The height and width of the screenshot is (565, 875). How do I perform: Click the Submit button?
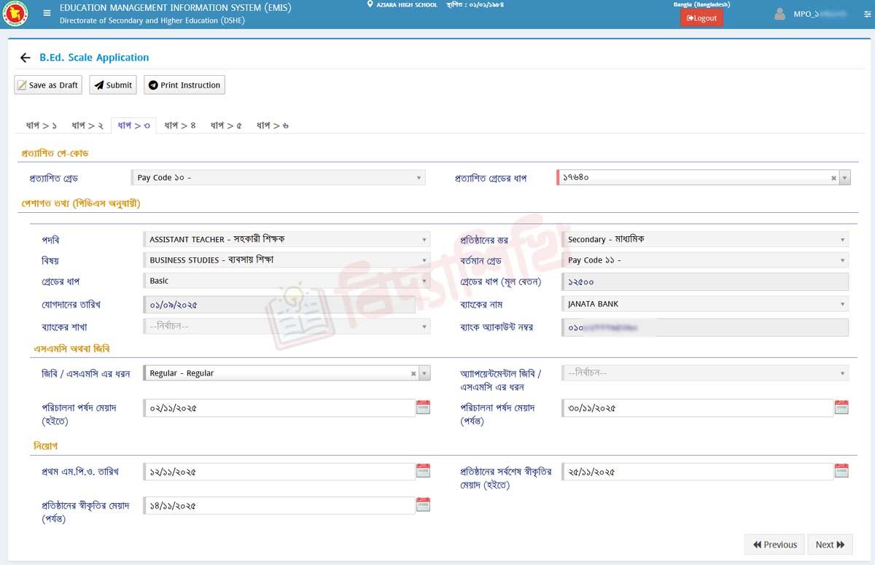point(112,85)
